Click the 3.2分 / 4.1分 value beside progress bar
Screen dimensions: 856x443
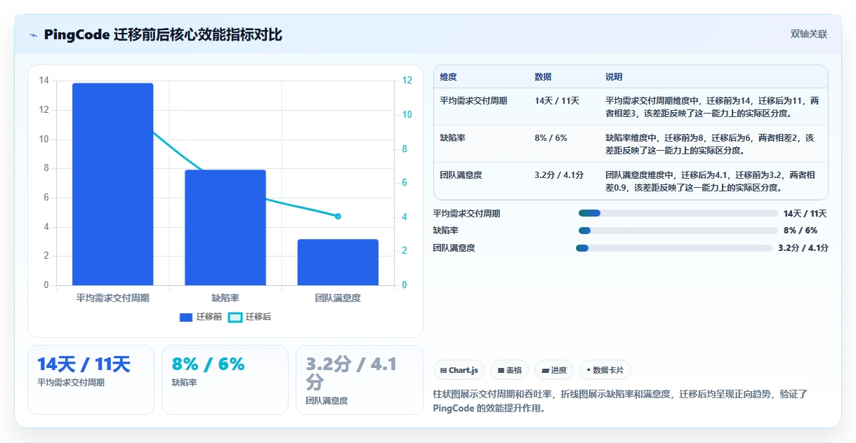803,248
